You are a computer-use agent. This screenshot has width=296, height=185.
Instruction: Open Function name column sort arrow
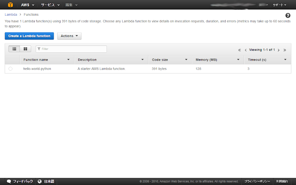pos(68,60)
